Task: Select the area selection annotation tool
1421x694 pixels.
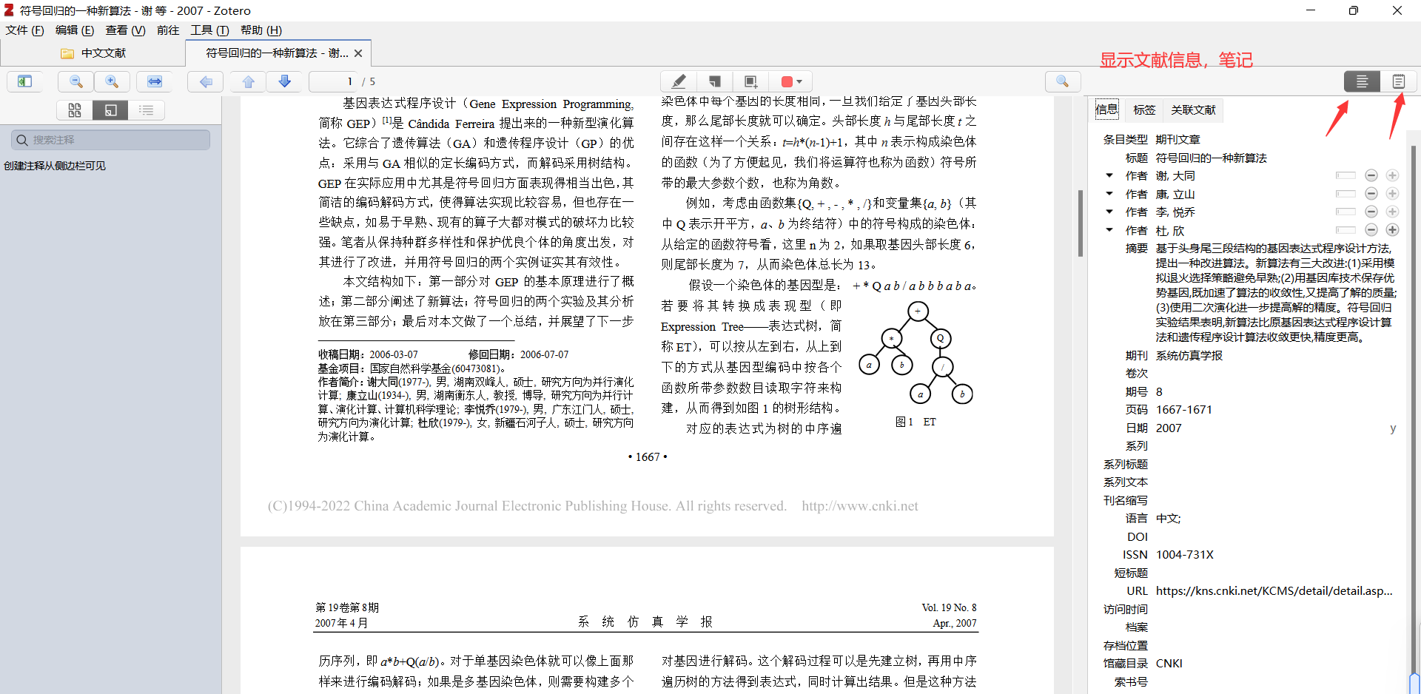Action: pos(750,81)
